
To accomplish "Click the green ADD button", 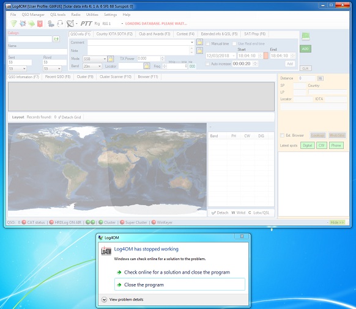I will pyautogui.click(x=305, y=49).
